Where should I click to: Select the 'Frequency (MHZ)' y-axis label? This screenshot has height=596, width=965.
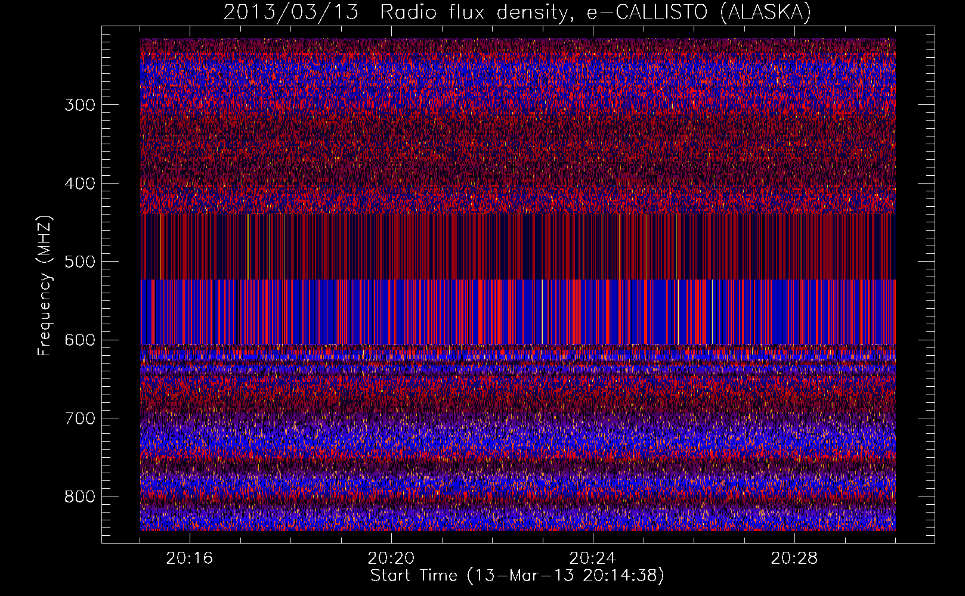45,285
